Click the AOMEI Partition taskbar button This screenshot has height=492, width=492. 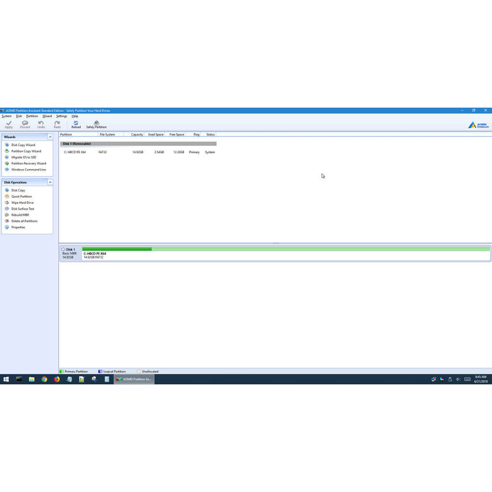134,379
